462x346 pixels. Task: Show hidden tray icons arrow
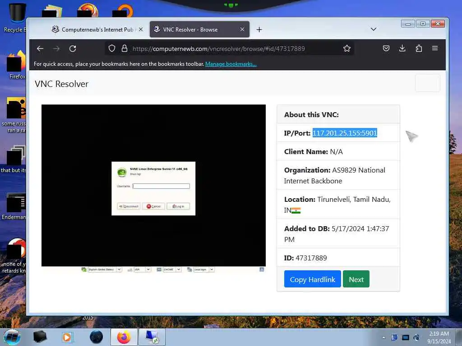click(383, 337)
